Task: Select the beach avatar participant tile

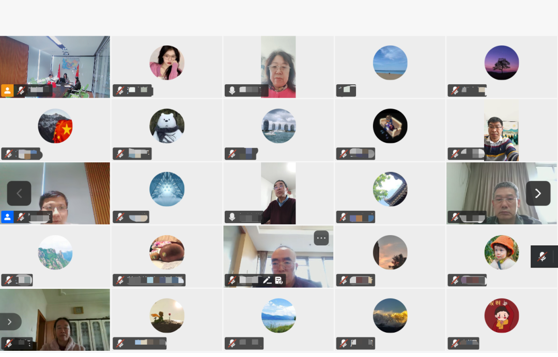Action: click(390, 67)
